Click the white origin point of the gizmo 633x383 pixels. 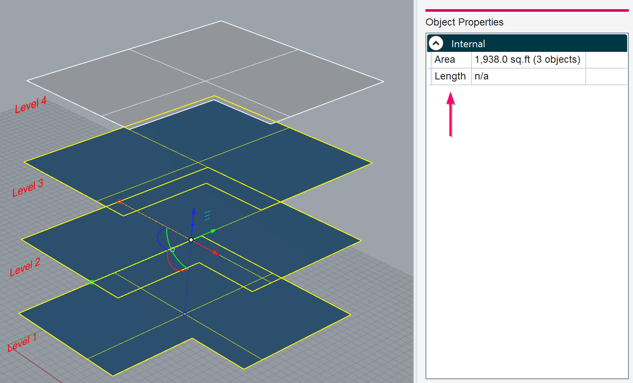(191, 240)
